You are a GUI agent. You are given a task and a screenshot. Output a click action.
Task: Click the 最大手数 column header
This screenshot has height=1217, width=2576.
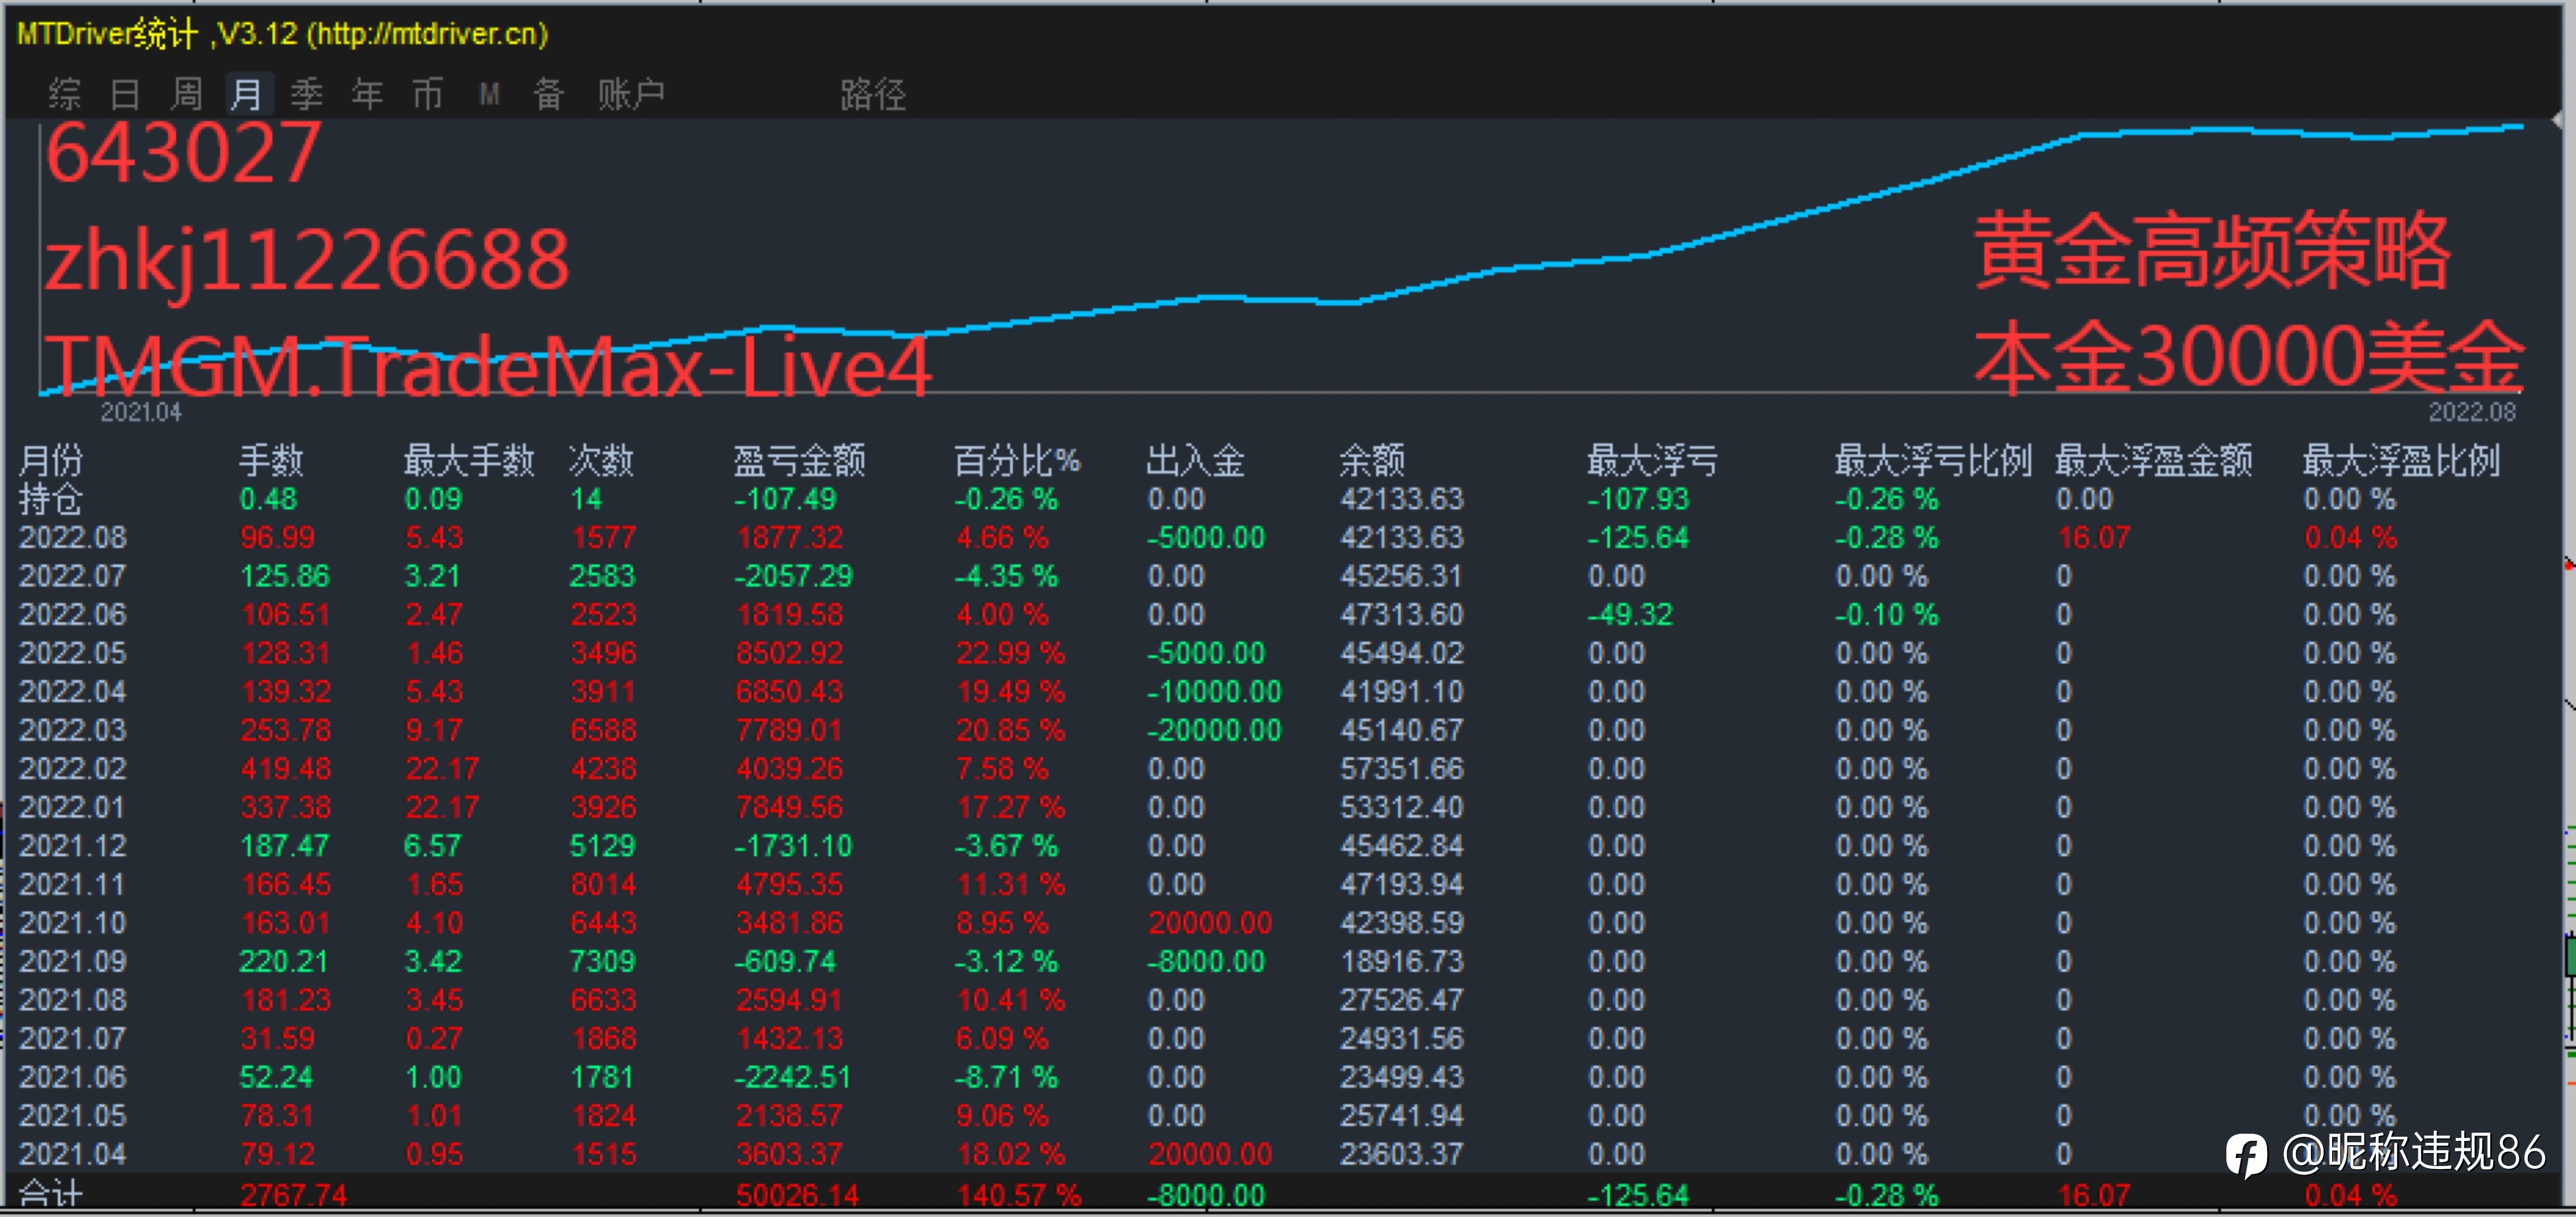(x=469, y=461)
